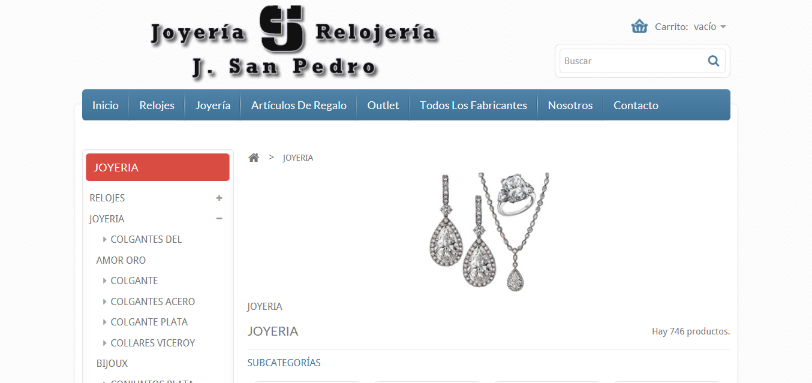
Task: Expand the RELOJES category with plus icon
Action: click(219, 198)
